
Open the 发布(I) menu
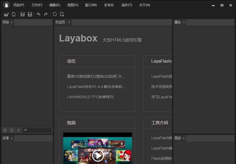click(x=109, y=5)
